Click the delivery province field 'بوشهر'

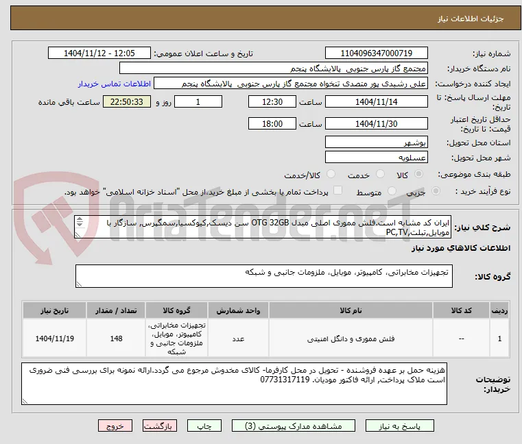(x=376, y=143)
